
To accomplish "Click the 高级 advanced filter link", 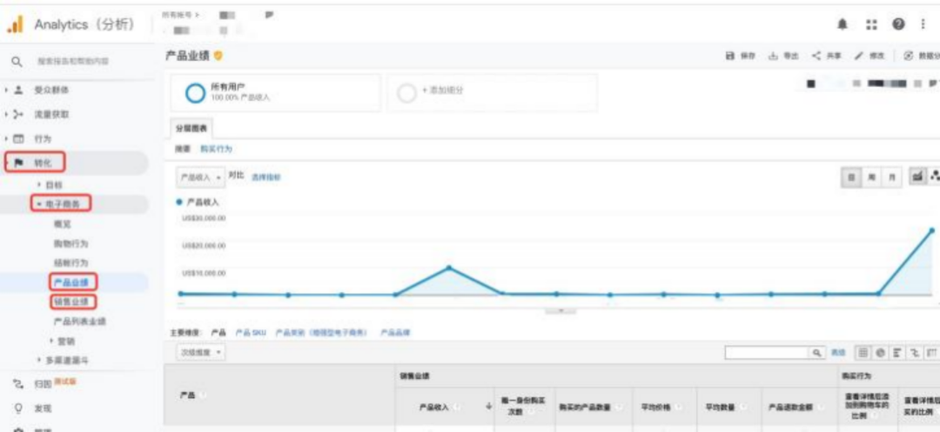I will click(837, 353).
